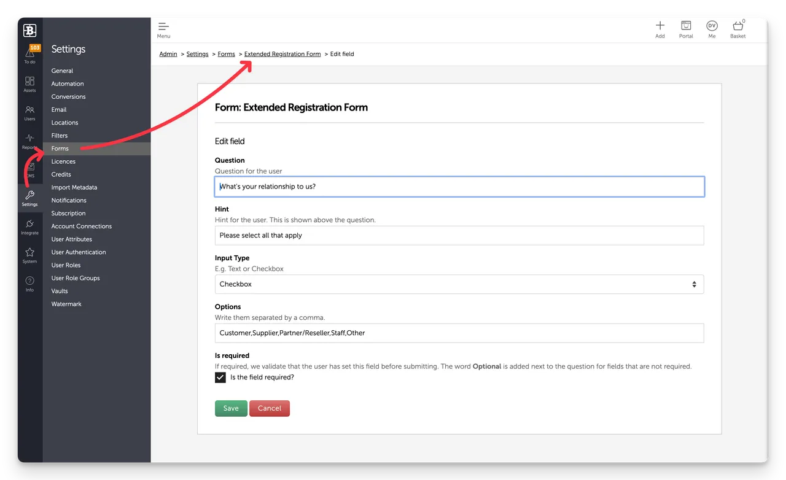Open Notifications settings menu item
This screenshot has height=480, width=786.
point(69,200)
